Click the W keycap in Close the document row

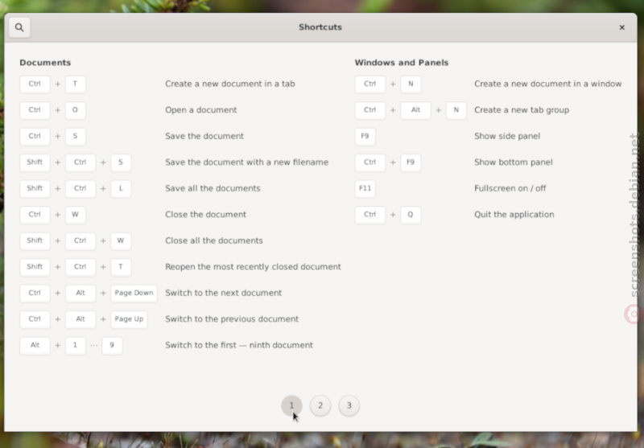[75, 215]
